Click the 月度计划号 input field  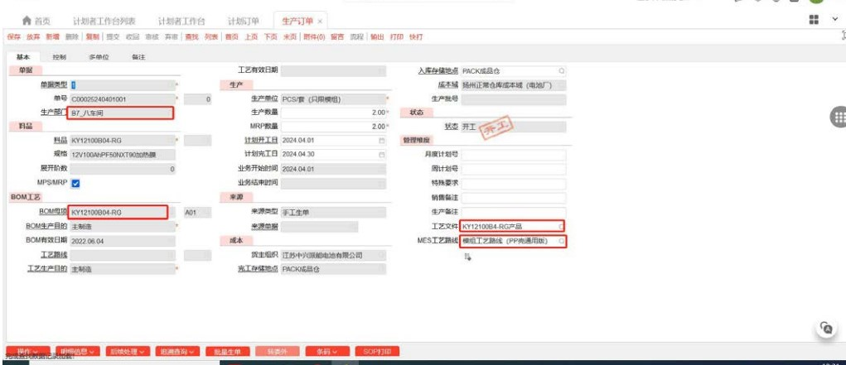pyautogui.click(x=513, y=155)
